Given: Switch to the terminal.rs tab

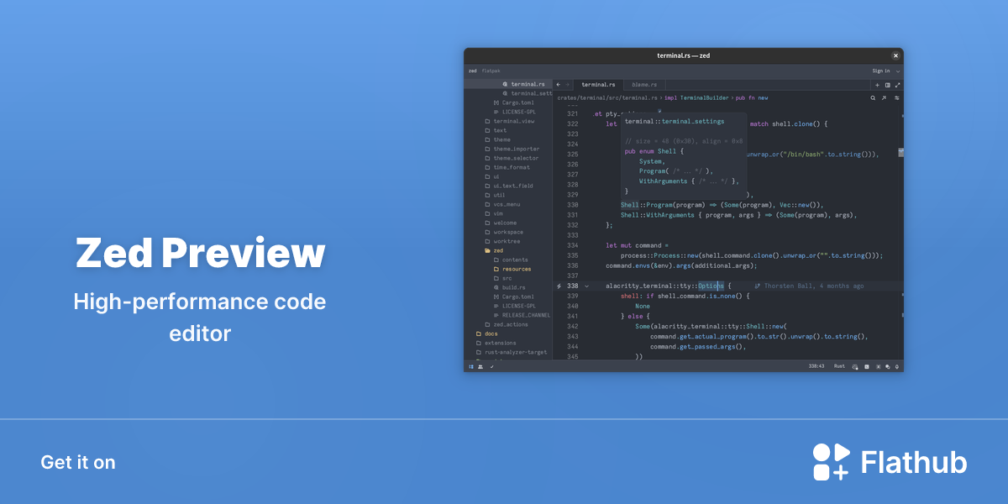Looking at the screenshot, I should coord(598,85).
